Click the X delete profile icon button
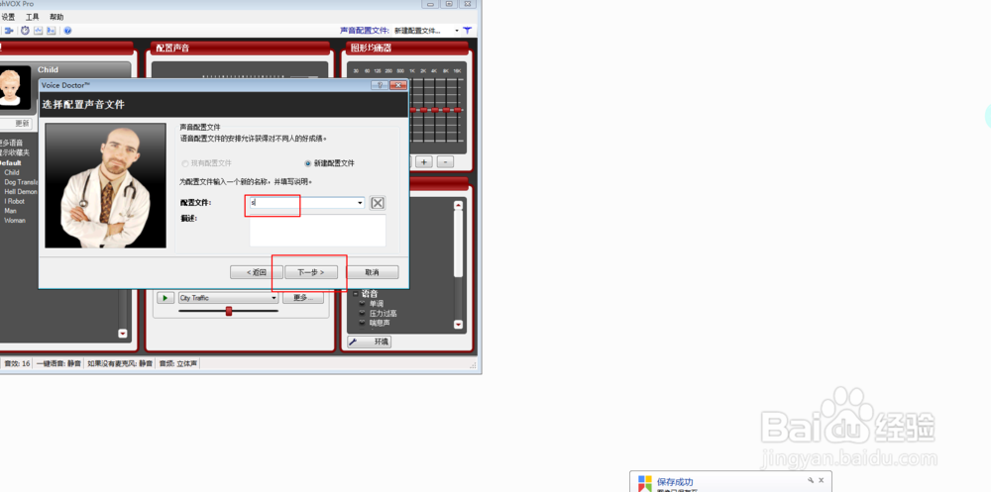Viewport: 991px width, 492px height. (378, 203)
